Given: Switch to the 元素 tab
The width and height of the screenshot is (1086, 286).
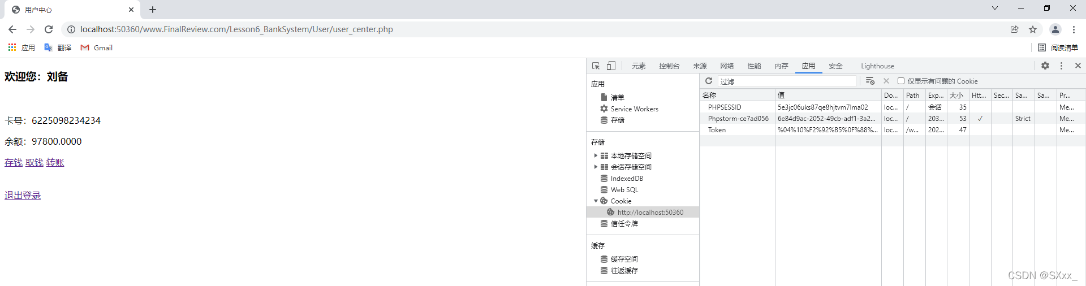Looking at the screenshot, I should click(x=639, y=66).
